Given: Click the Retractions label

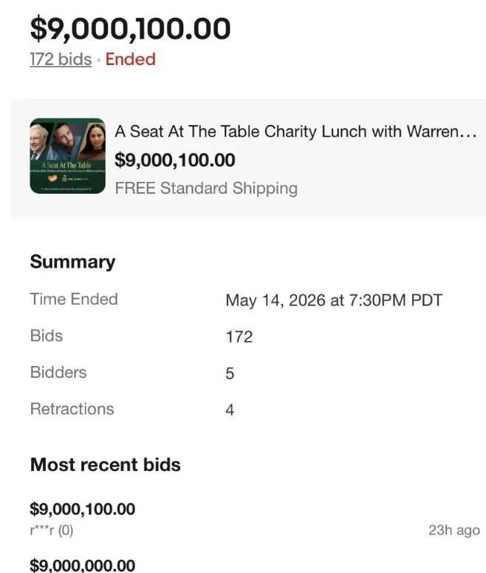Looking at the screenshot, I should (72, 409).
